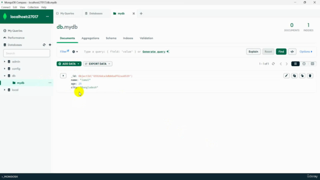Delete the document trash icon
Screen dimensions: 320x180
coord(310,75)
